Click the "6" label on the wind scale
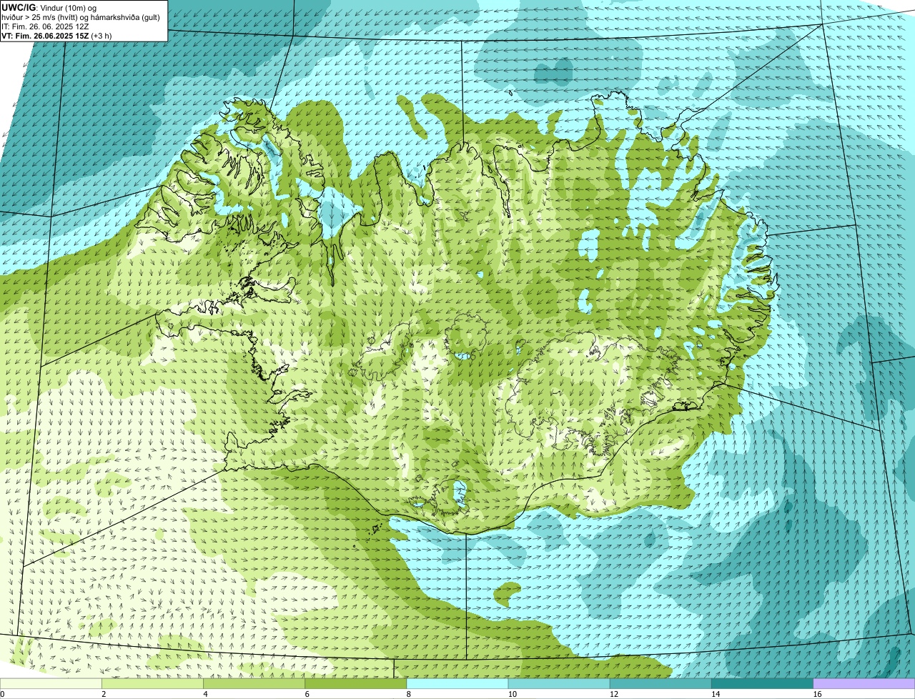915x699 pixels. [x=307, y=694]
